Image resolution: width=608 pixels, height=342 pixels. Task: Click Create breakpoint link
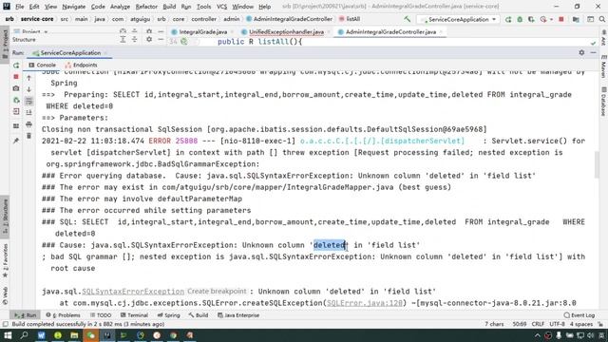(217, 292)
